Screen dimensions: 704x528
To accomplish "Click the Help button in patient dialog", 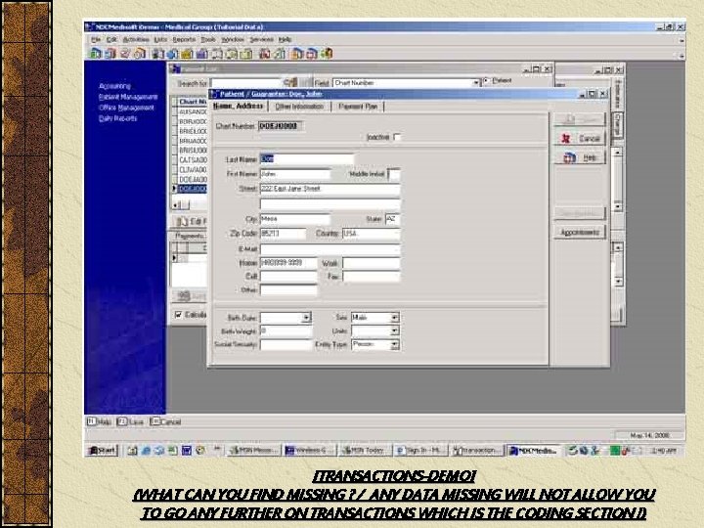I will [580, 157].
